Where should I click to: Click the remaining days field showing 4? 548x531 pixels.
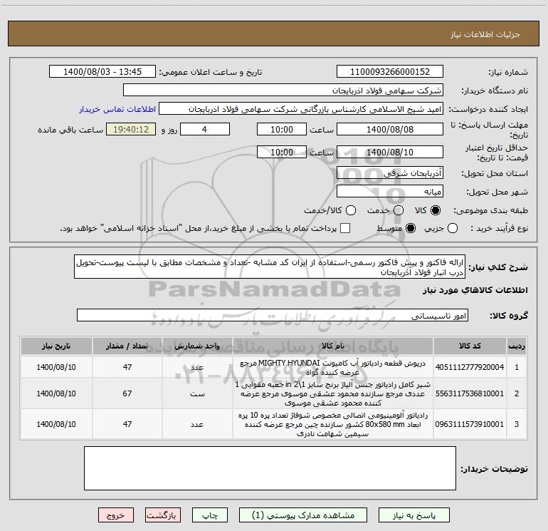coord(205,129)
